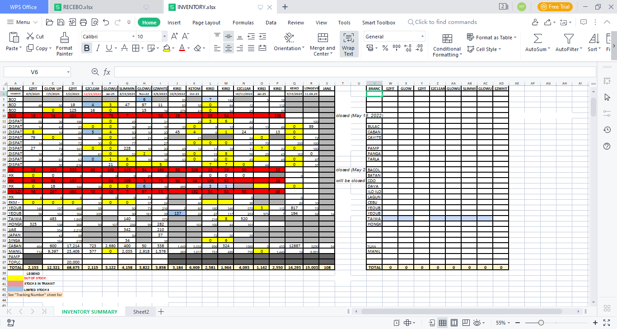Click the selection pointer icon in right sidebar

[607, 97]
